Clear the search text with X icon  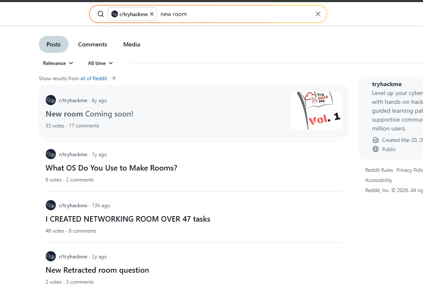pyautogui.click(x=318, y=14)
